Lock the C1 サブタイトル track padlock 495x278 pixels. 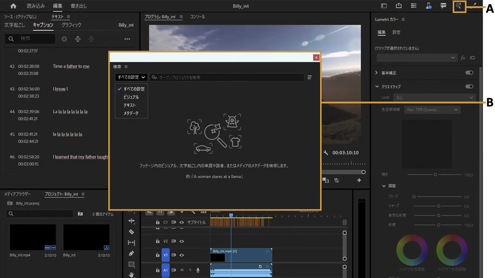tap(157, 222)
